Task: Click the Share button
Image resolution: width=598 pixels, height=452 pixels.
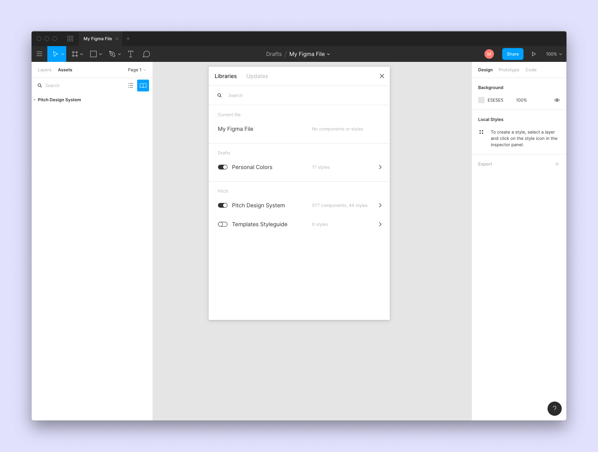Action: click(x=513, y=54)
